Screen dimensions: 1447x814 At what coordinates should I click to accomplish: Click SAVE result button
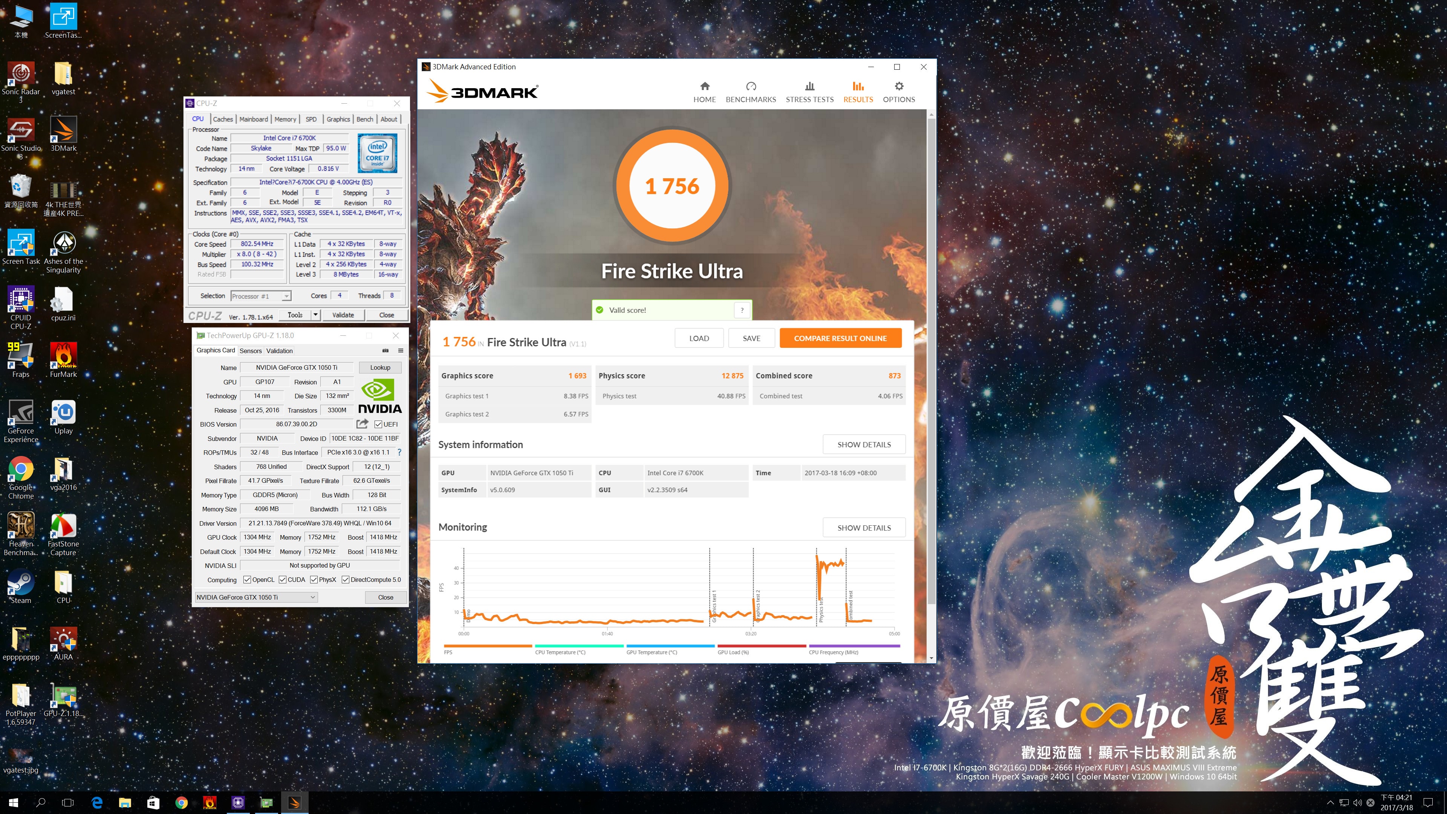click(751, 338)
